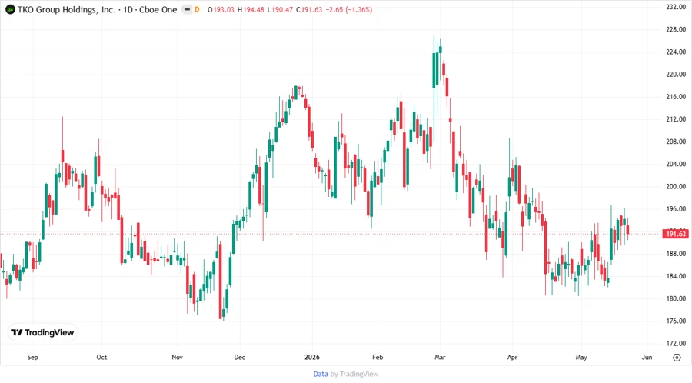Click the change value −2.65 (−1.36%)
This screenshot has width=692, height=383.
coord(348,9)
